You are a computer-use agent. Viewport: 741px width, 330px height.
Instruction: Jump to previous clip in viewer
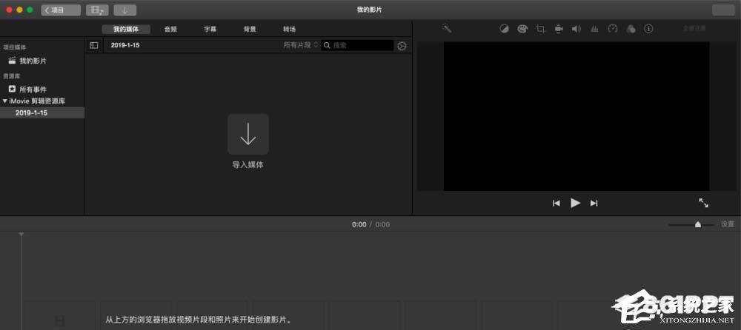[556, 203]
